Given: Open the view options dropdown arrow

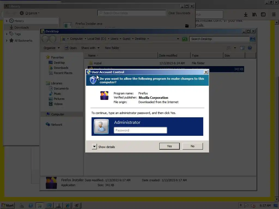Looking at the screenshot, I should tap(235, 48).
